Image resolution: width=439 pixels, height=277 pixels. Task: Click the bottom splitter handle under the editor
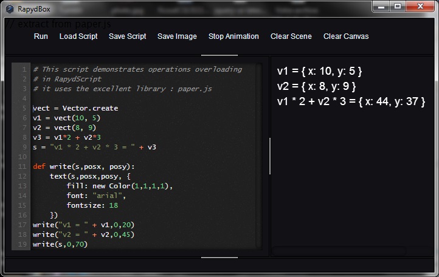point(219,258)
